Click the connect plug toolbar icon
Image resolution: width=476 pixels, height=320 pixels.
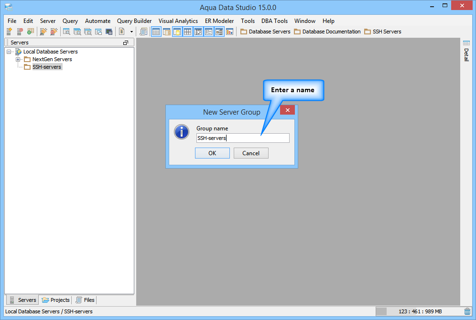tap(43, 31)
